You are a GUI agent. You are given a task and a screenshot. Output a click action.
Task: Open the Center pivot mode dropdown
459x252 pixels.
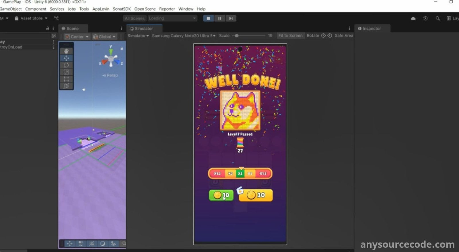(x=76, y=37)
